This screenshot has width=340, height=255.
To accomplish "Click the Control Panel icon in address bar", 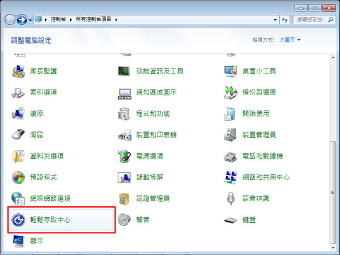I will [x=38, y=19].
